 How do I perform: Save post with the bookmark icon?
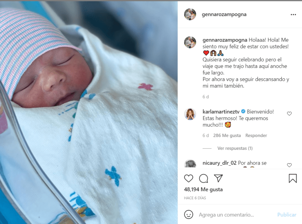[293, 178]
